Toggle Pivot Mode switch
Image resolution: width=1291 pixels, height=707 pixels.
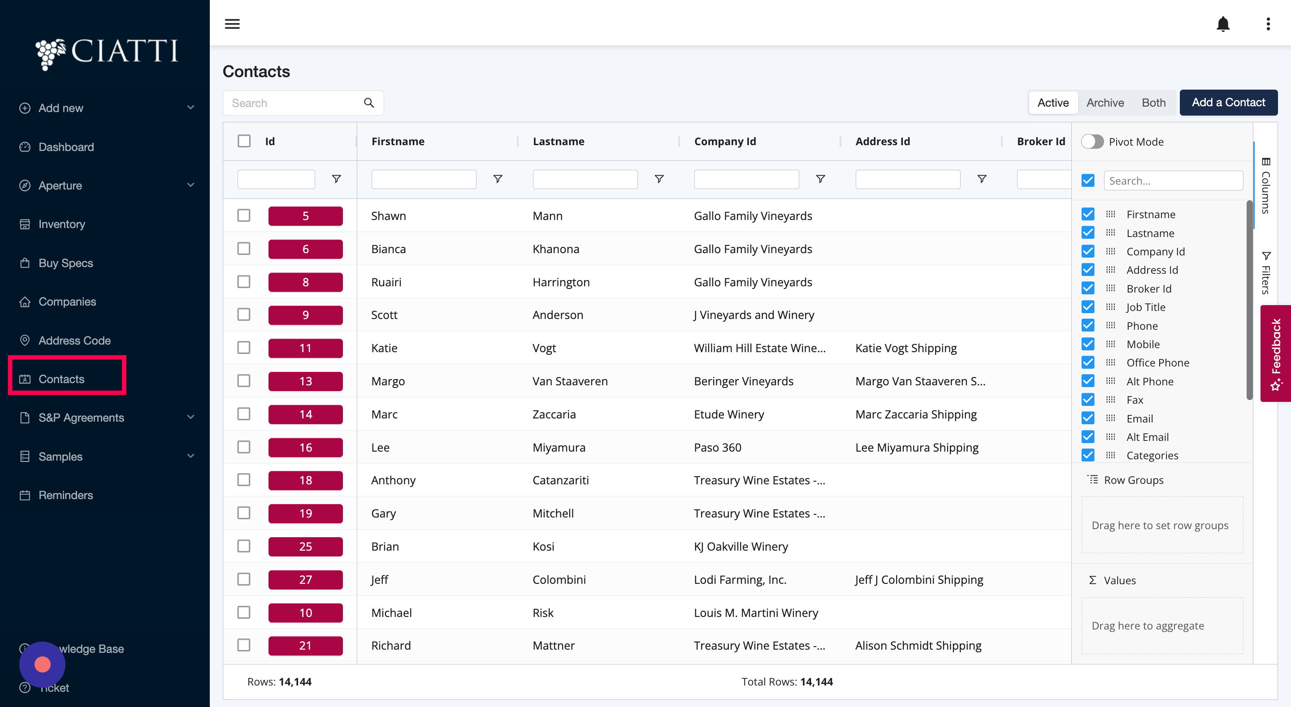1092,142
